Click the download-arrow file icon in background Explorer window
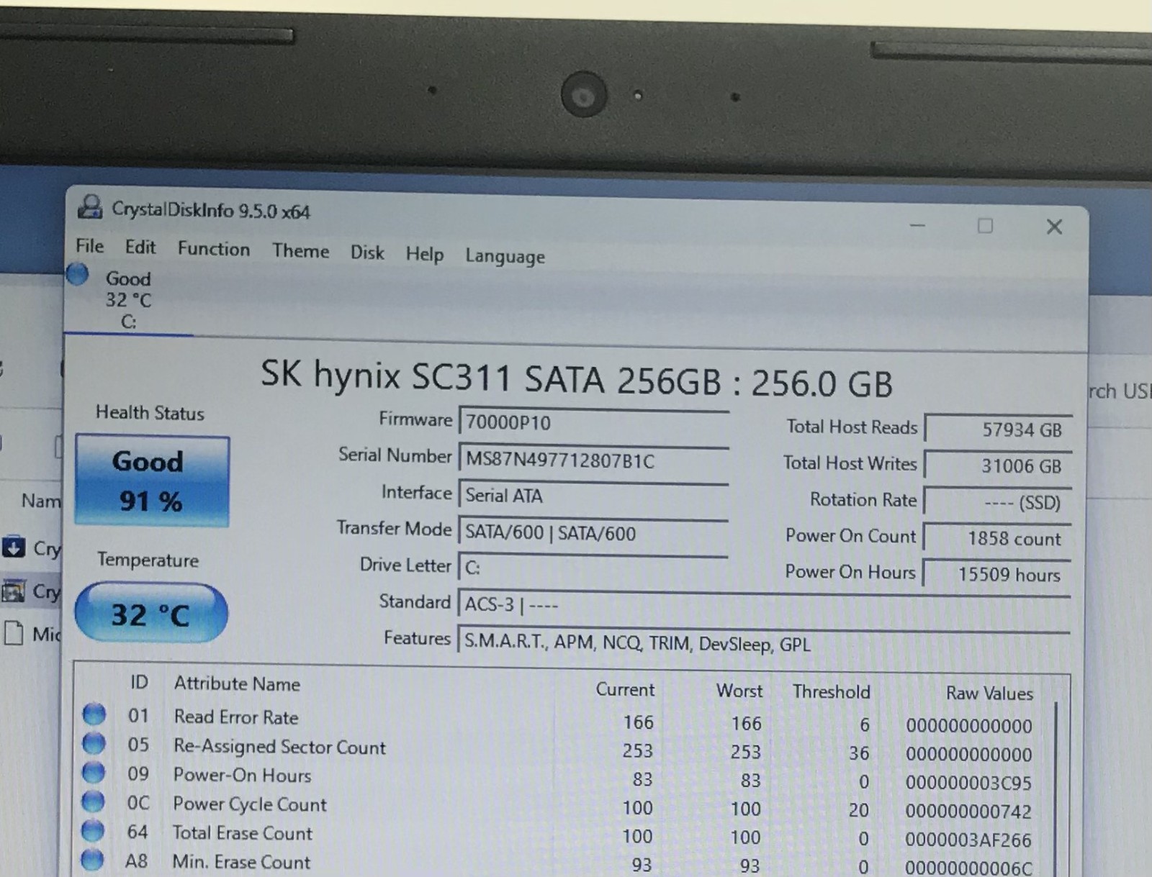The height and width of the screenshot is (877, 1152). 14,547
